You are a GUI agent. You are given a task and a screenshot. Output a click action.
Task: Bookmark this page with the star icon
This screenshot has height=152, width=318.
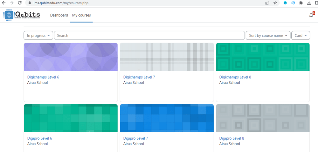(x=275, y=3)
